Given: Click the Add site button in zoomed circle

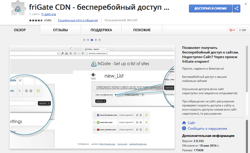Looking at the screenshot, I should point(169,88).
